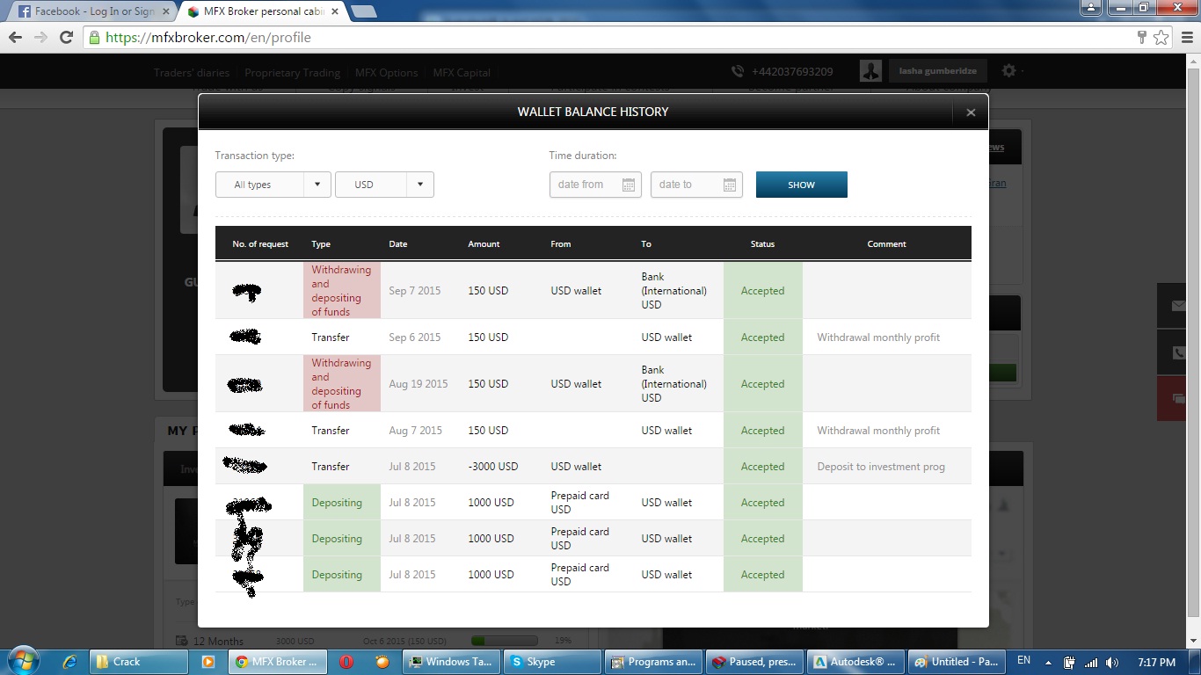
Task: Click the user avatar icon
Action: pyautogui.click(x=870, y=71)
